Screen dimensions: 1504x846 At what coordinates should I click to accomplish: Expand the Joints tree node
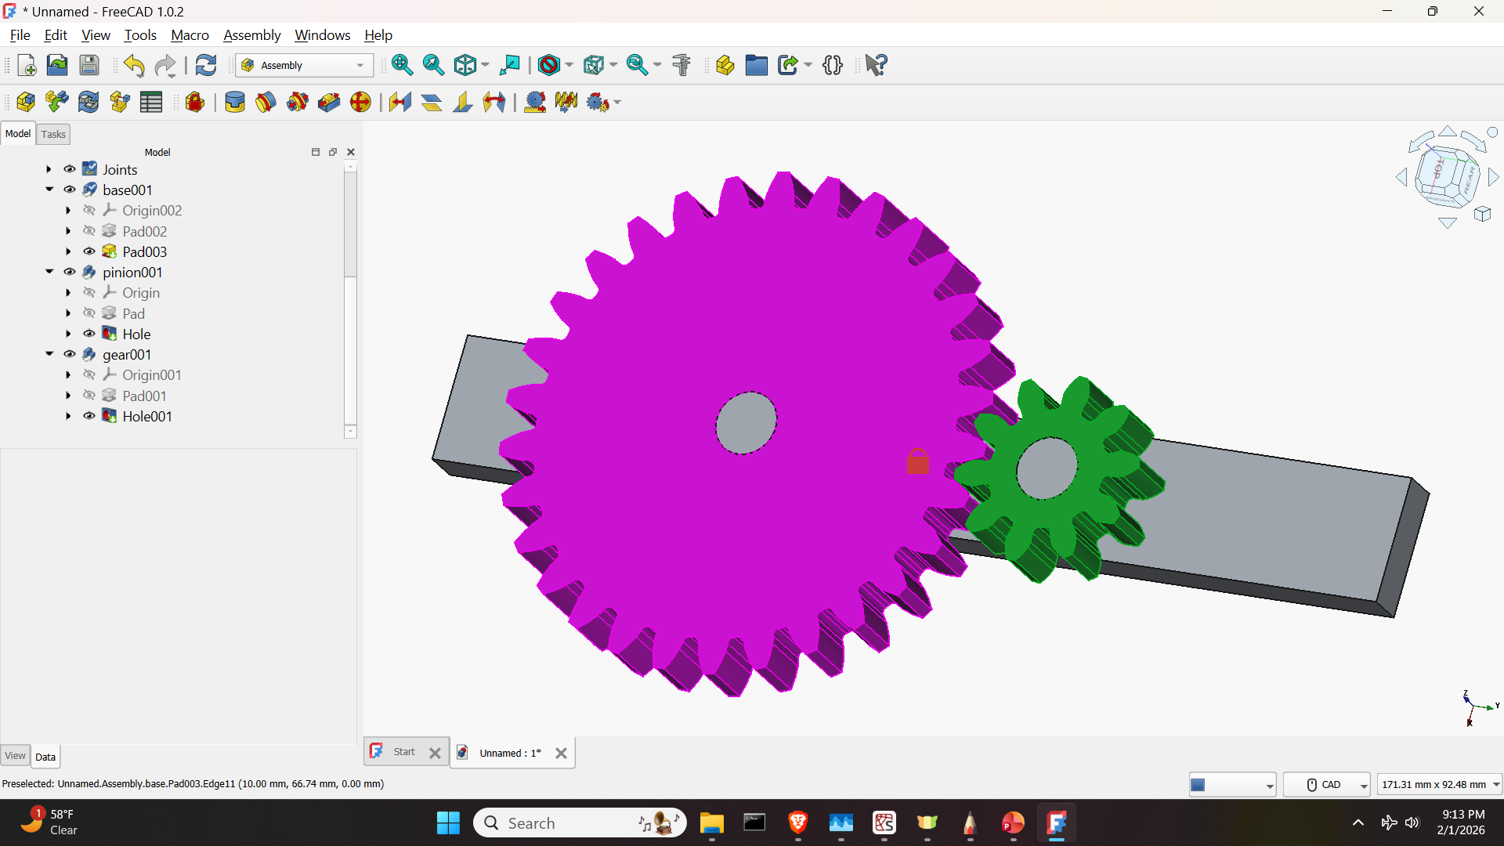click(x=49, y=169)
